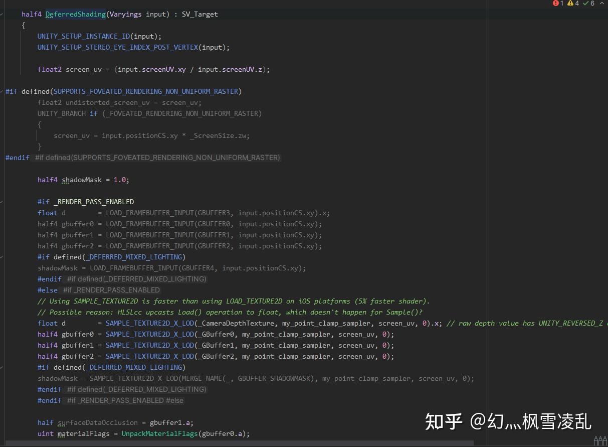Click the undistorted_screen_uv variable
The image size is (608, 447).
pos(108,102)
